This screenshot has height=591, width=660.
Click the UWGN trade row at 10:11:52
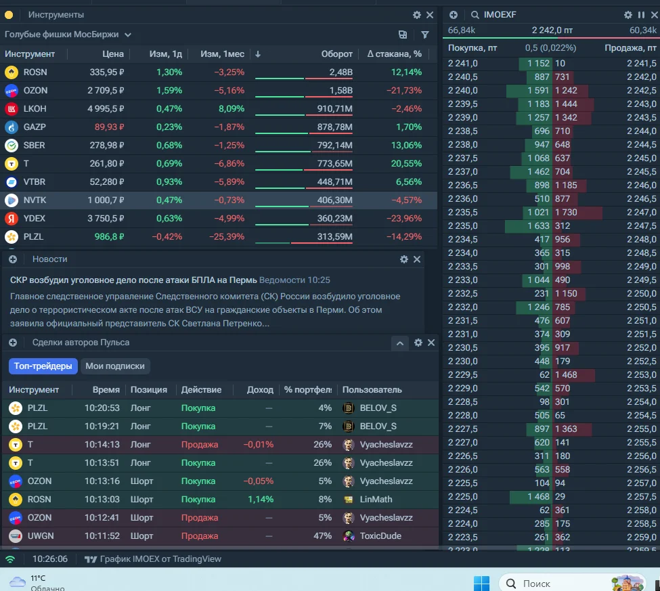point(220,536)
